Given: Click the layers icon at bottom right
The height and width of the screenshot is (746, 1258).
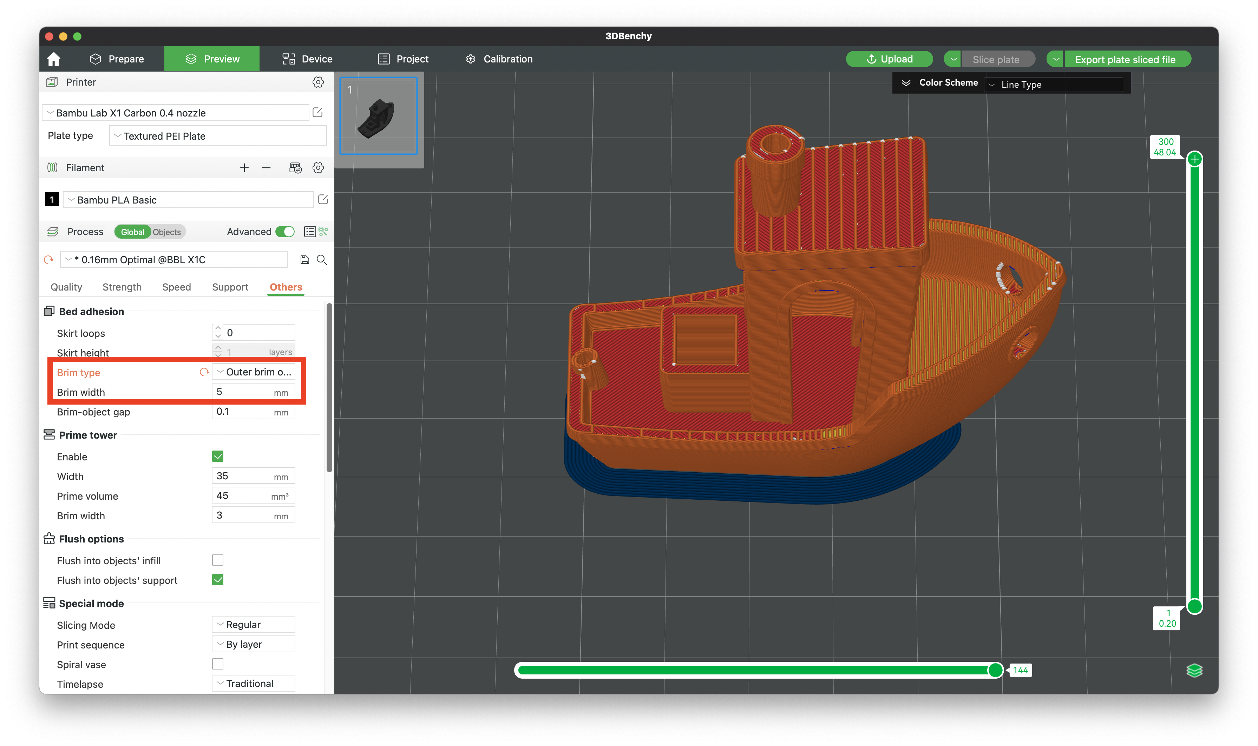Looking at the screenshot, I should pos(1194,671).
